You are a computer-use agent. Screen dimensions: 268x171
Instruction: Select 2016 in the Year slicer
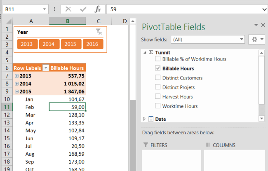[92, 44]
